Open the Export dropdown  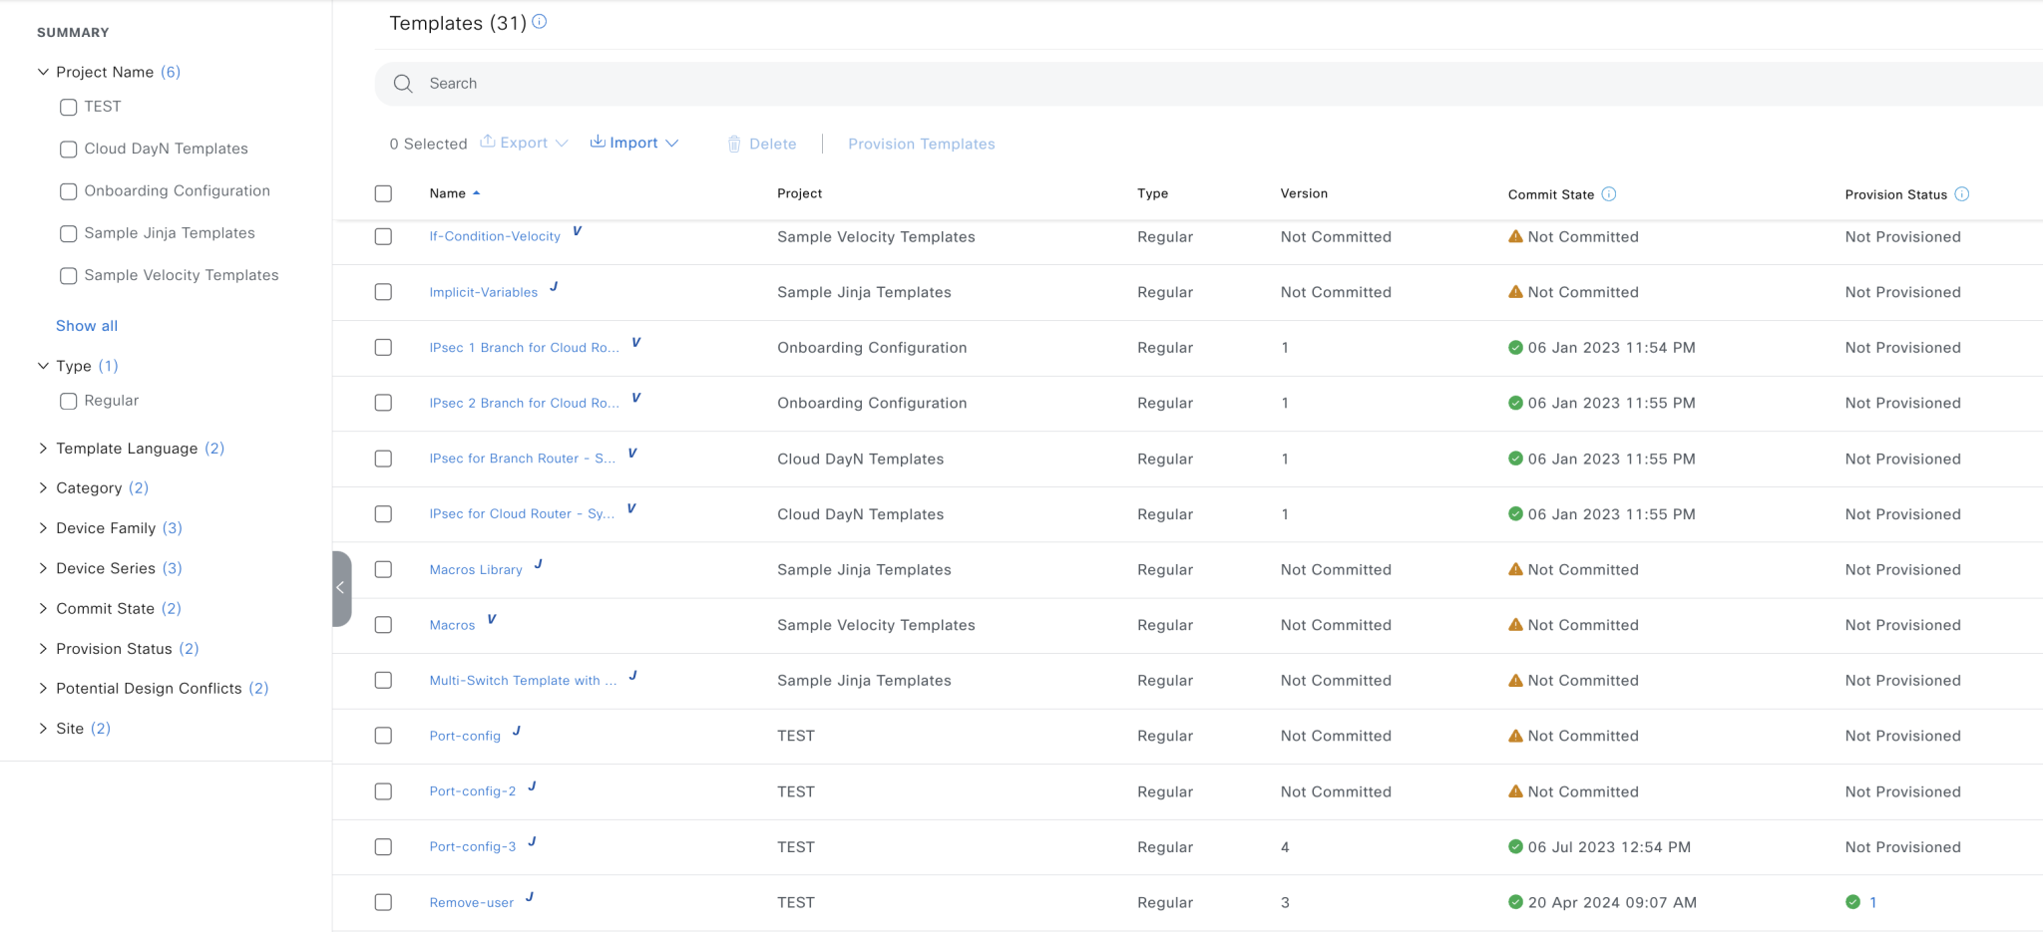tap(524, 143)
